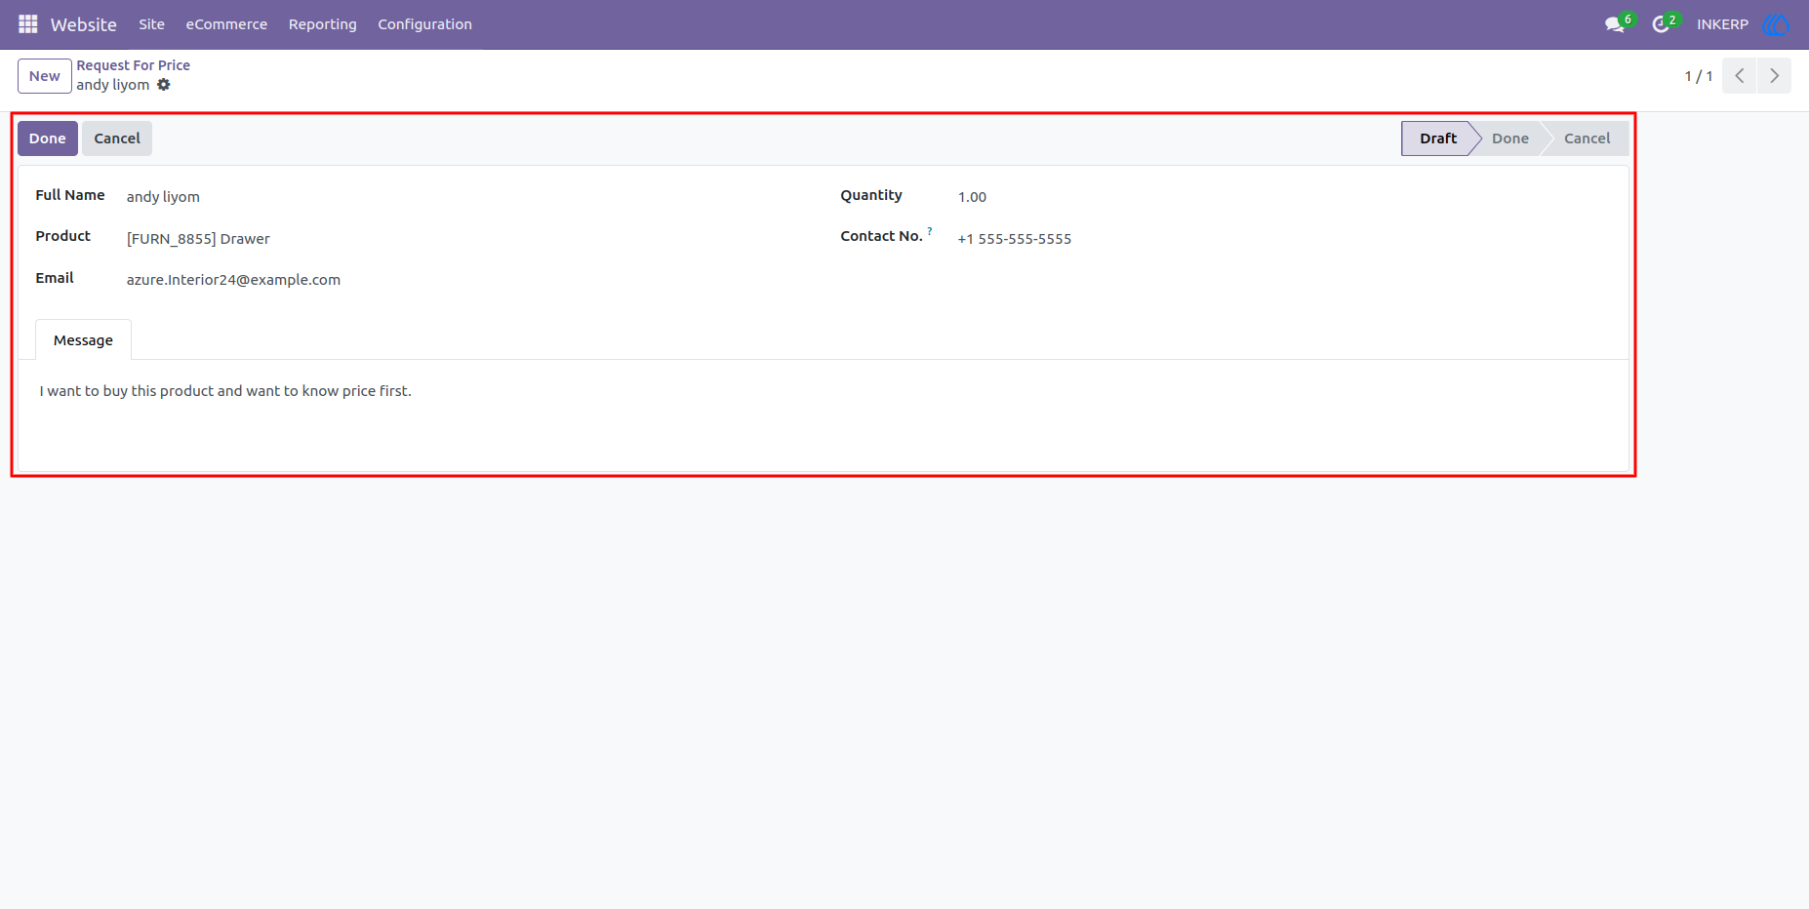Viewport: 1809px width, 909px height.
Task: Click the 1 / 1 record pager counter
Action: [1699, 76]
